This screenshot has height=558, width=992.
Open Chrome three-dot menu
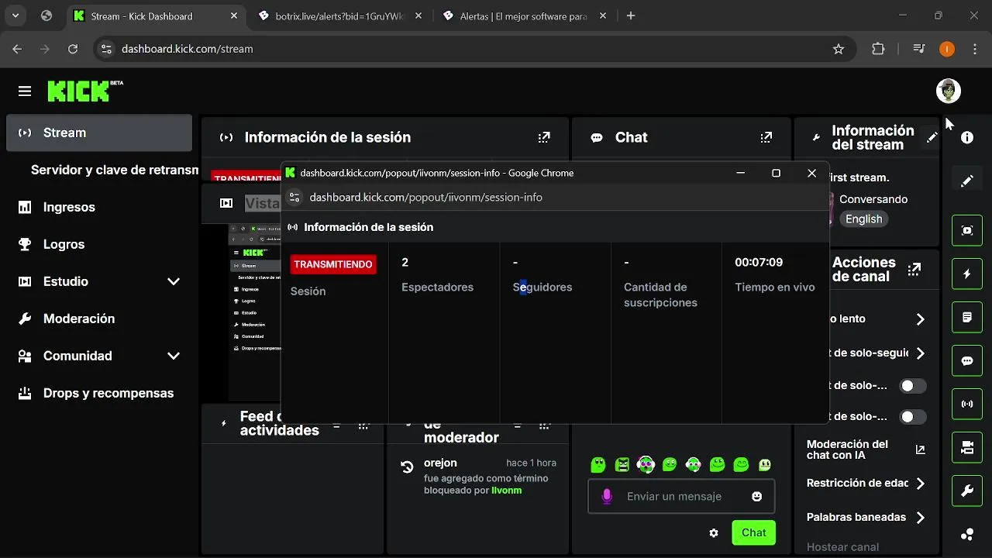pos(974,49)
